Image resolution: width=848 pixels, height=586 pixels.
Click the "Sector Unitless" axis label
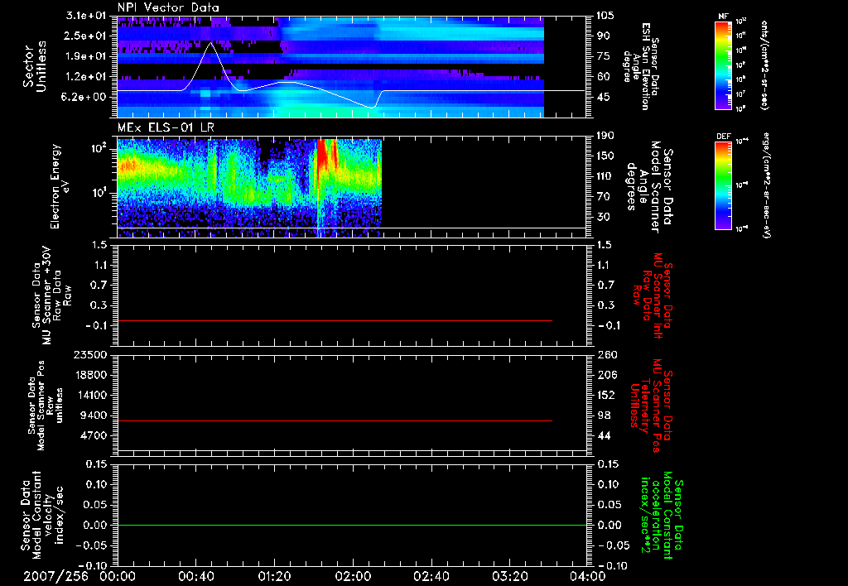point(35,66)
